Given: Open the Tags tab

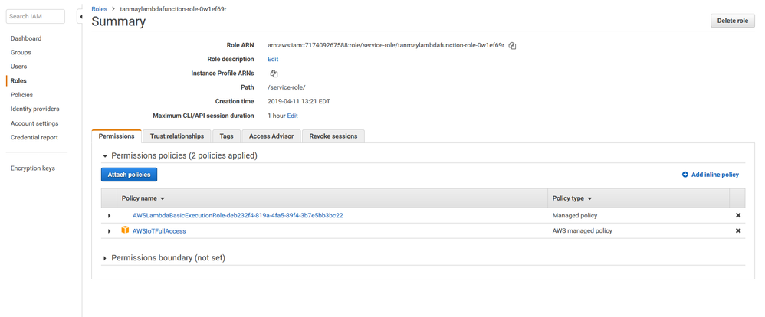Looking at the screenshot, I should (x=226, y=136).
